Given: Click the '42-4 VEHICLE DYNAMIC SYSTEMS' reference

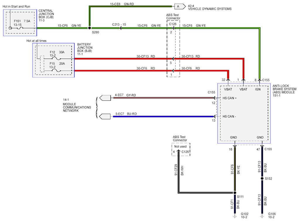Looking at the screenshot, I should pos(210,7).
